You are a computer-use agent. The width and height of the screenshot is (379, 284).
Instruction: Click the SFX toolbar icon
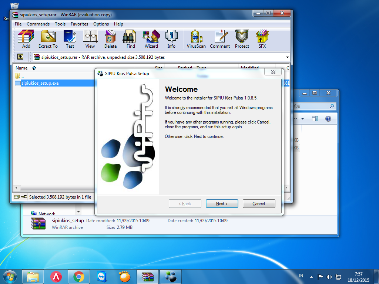pos(262,39)
